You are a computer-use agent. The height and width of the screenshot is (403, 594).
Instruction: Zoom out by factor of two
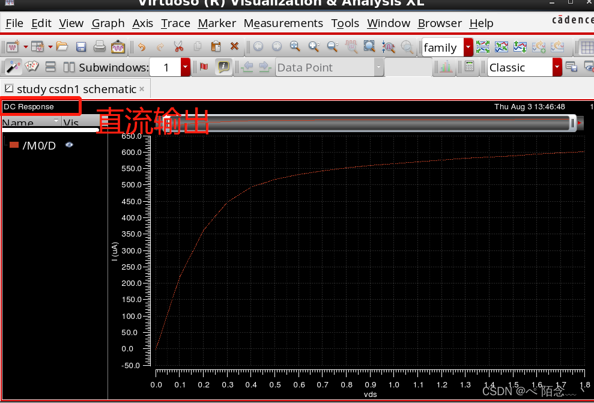point(333,47)
